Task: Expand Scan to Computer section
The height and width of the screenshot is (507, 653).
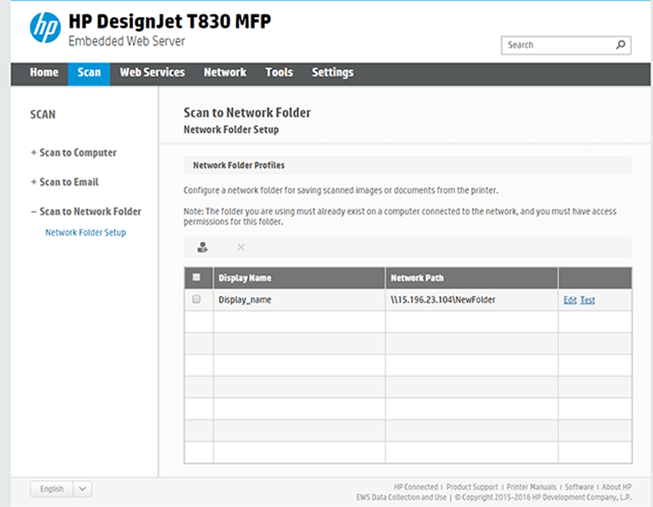Action: (x=74, y=152)
